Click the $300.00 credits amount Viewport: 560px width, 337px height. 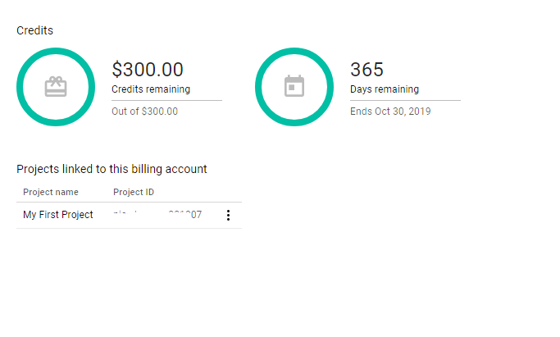pyautogui.click(x=148, y=70)
